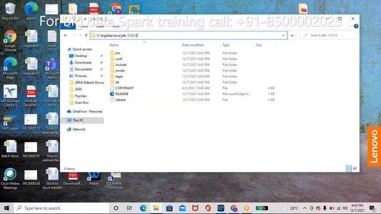
Task: Open Mail app from taskbar
Action: click(x=182, y=208)
